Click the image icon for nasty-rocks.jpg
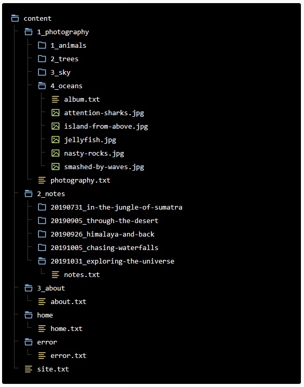Screen dimensions: 304x387 pyautogui.click(x=56, y=153)
